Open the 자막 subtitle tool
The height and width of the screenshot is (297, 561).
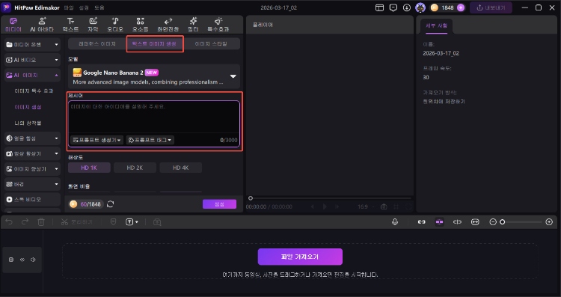click(x=93, y=25)
